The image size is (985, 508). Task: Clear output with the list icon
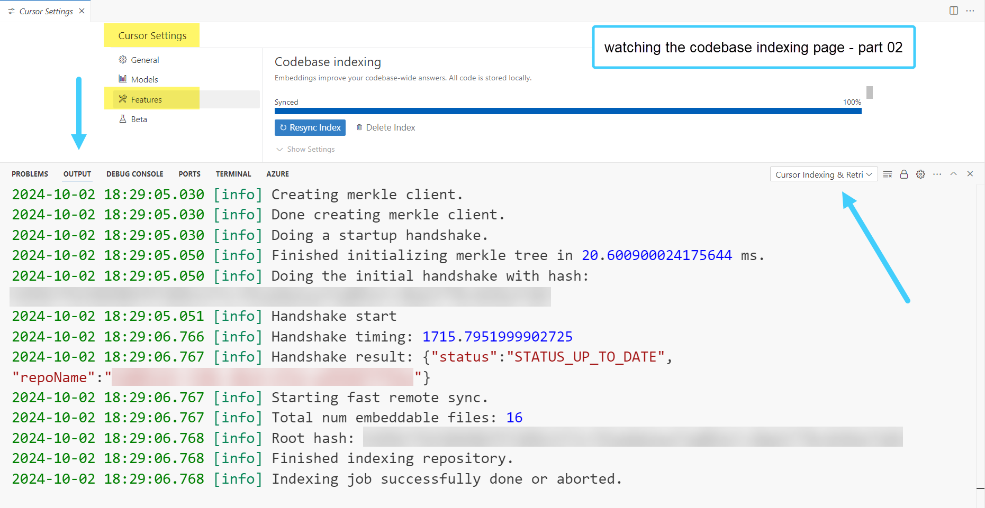tap(888, 174)
